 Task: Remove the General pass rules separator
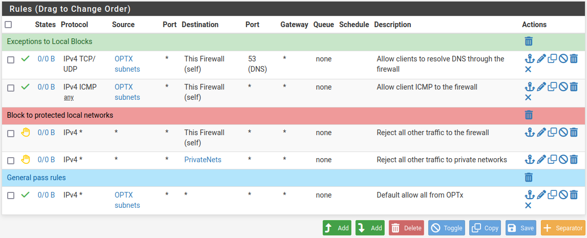[529, 178]
